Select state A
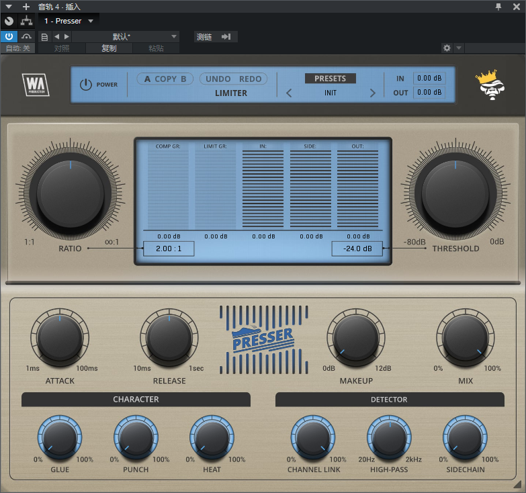Image resolution: width=526 pixels, height=493 pixels. pos(147,79)
